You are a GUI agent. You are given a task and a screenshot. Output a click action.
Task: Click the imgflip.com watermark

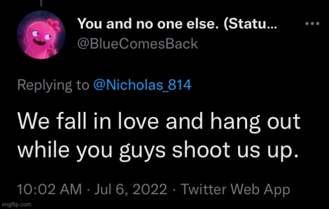coord(16,204)
